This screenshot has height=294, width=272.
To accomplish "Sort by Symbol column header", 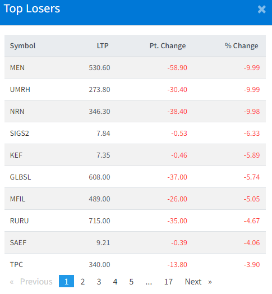I will pyautogui.click(x=22, y=46).
